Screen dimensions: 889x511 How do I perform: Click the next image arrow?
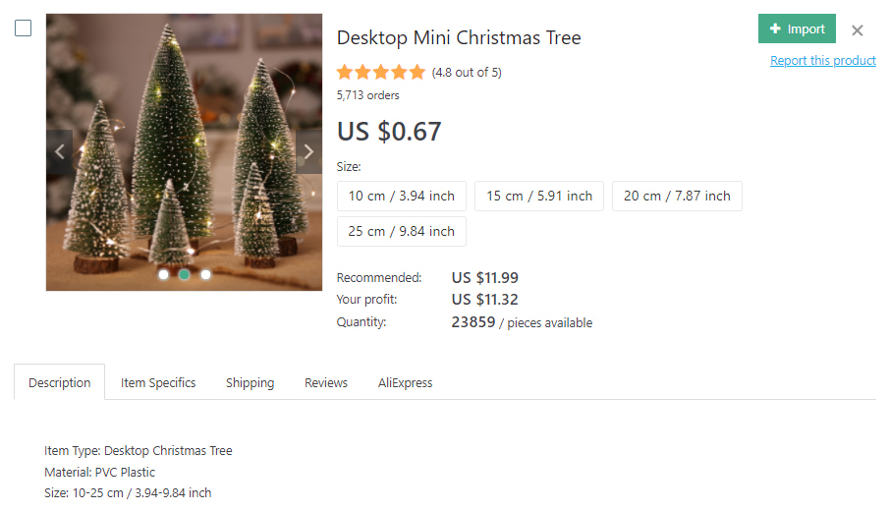pos(308,152)
